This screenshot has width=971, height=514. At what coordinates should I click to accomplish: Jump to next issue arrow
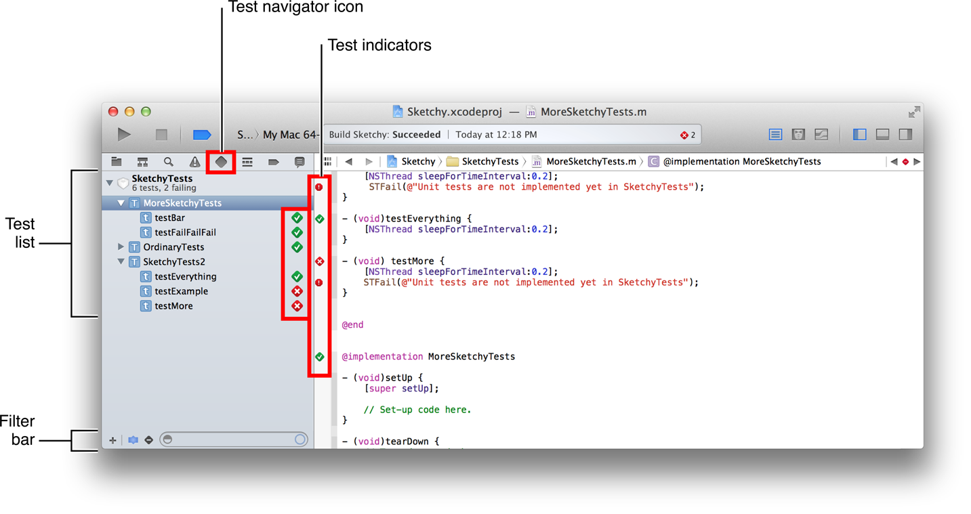point(917,162)
